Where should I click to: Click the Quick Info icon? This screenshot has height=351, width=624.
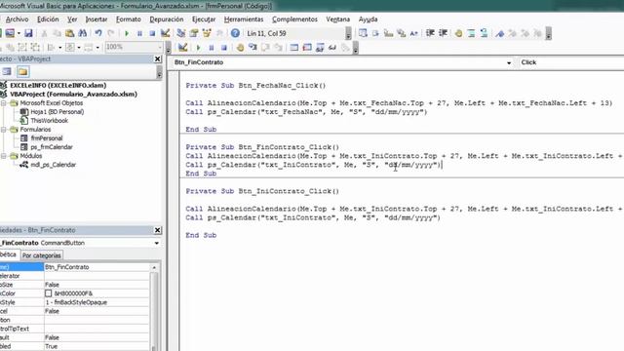[x=388, y=33]
